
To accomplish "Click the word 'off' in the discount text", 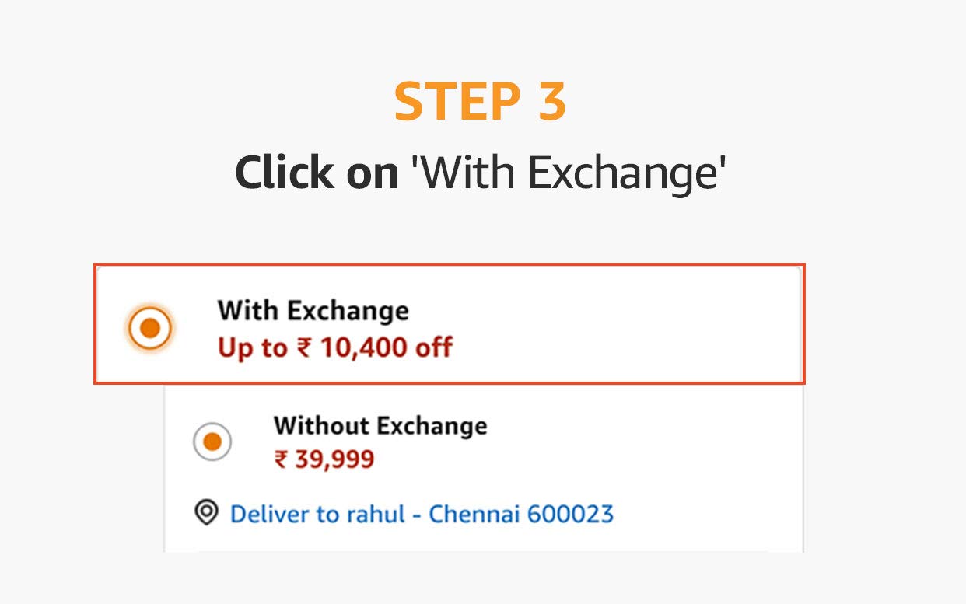I will point(433,347).
